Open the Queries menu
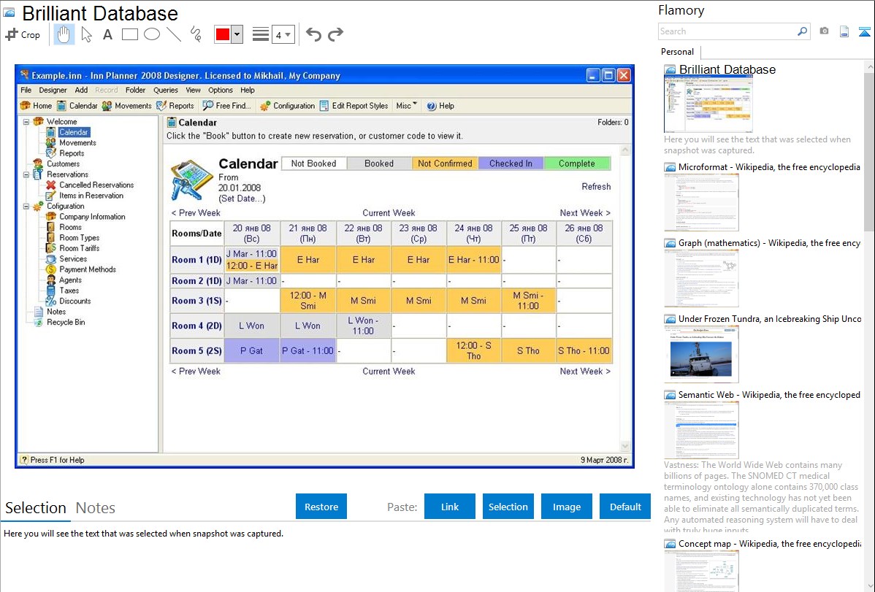875x592 pixels. pyautogui.click(x=166, y=90)
